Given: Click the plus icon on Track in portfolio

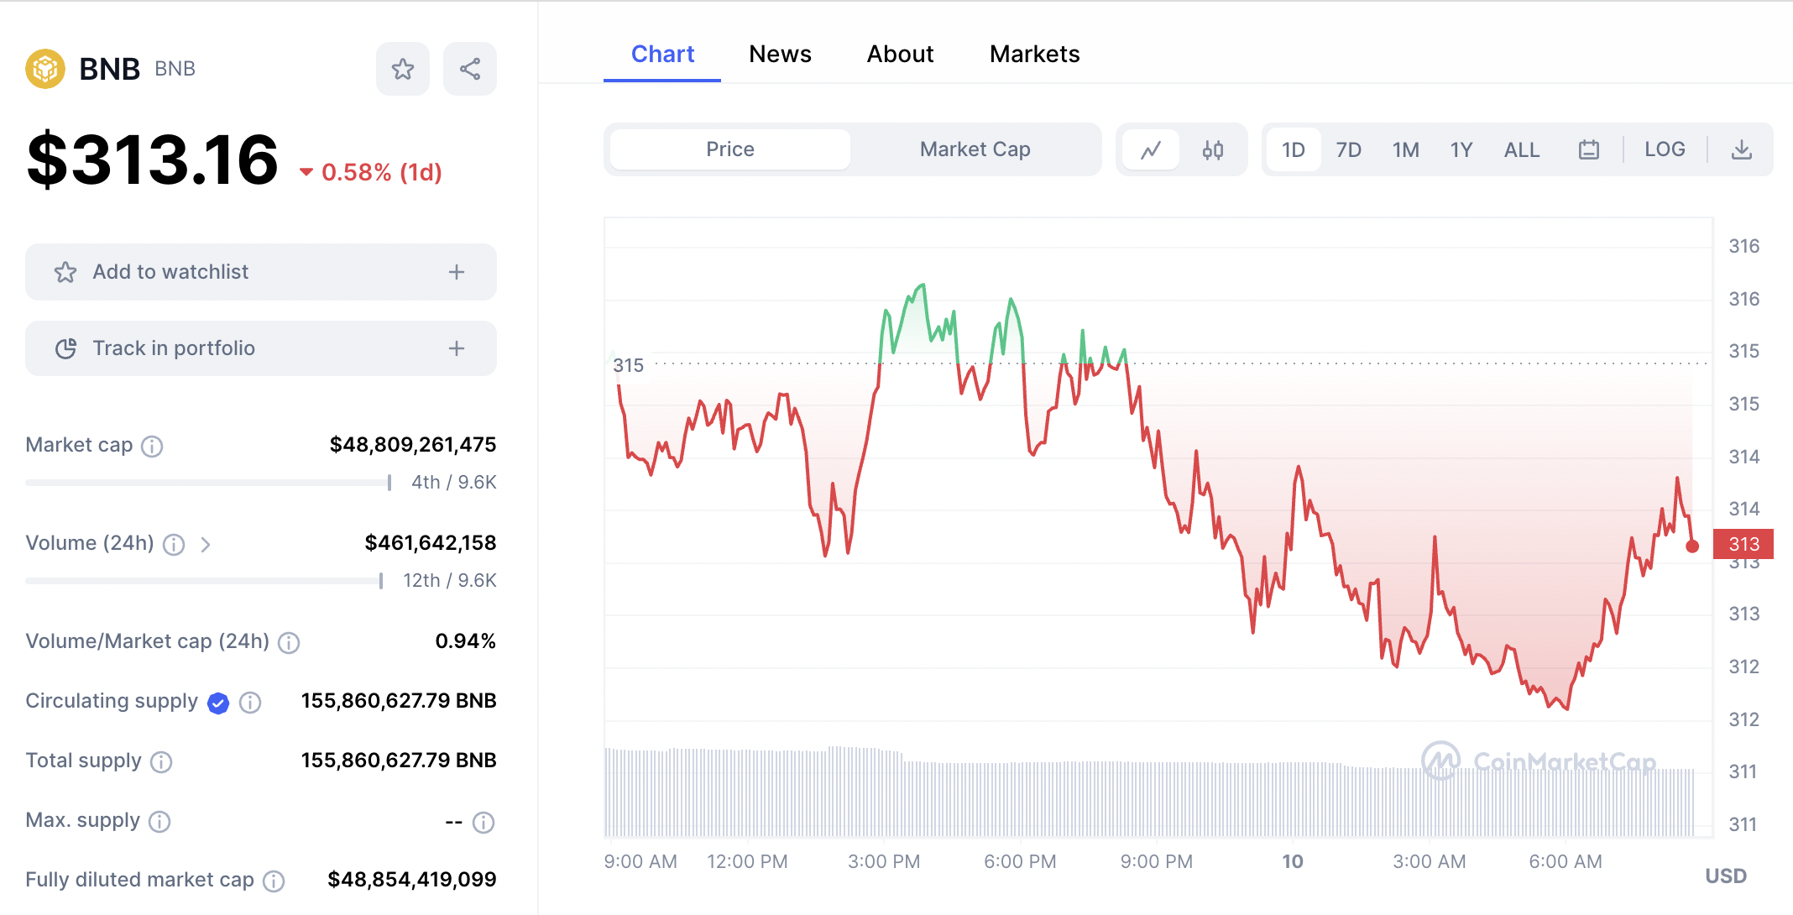Looking at the screenshot, I should 457,348.
